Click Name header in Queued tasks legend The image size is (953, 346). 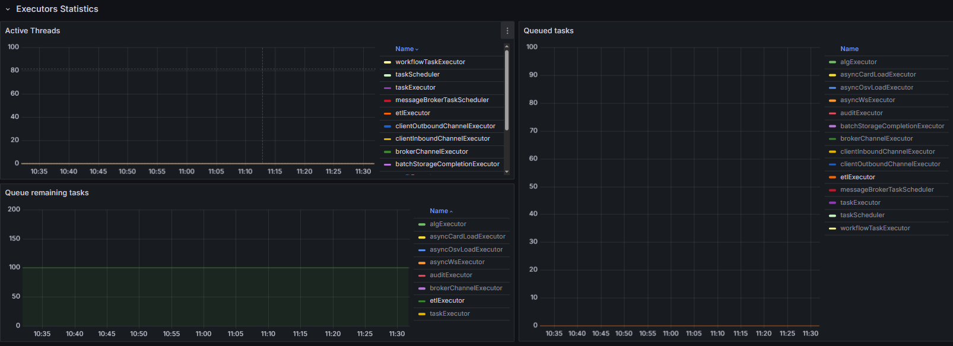point(849,49)
